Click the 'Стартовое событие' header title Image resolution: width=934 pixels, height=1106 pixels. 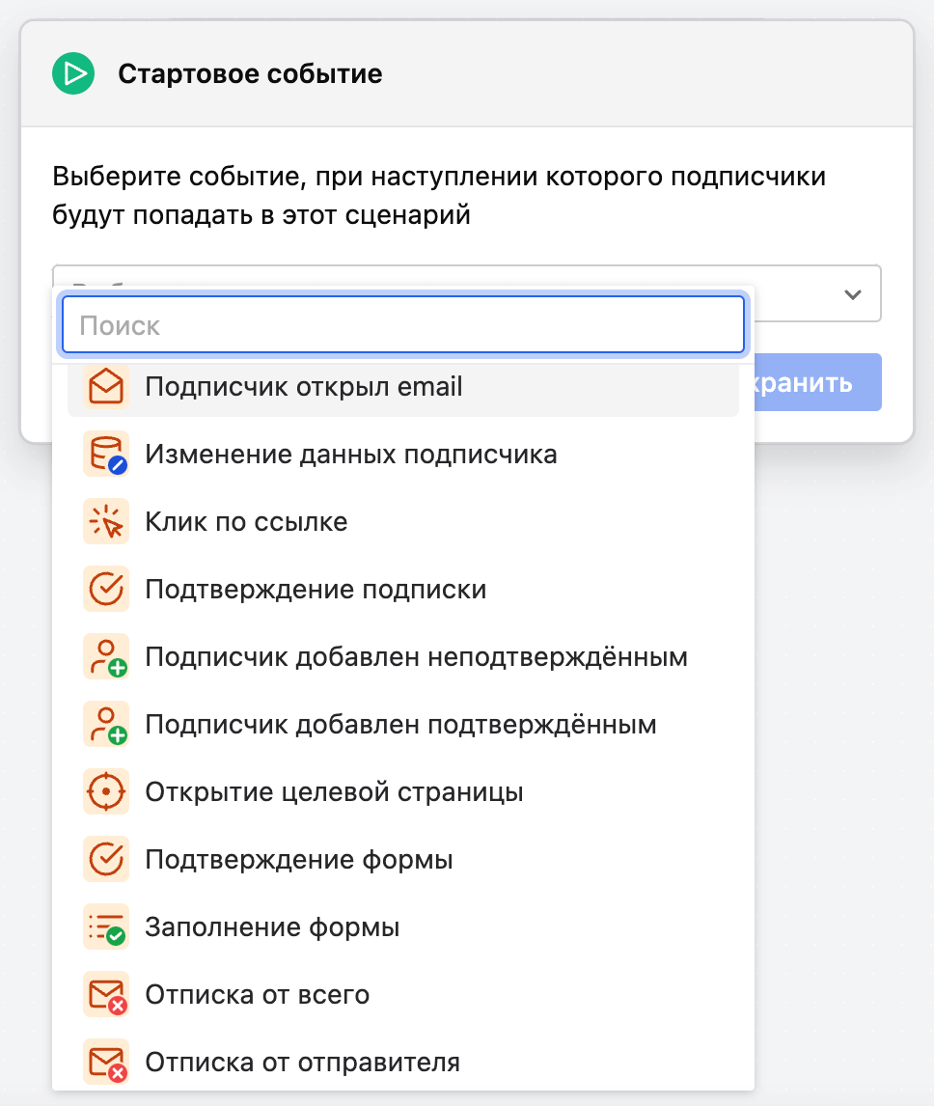tap(250, 73)
